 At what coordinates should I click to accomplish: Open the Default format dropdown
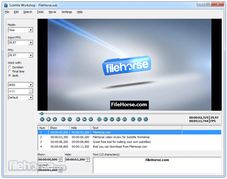pyautogui.click(x=31, y=98)
